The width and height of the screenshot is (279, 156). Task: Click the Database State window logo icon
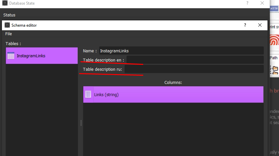pyautogui.click(x=5, y=3)
